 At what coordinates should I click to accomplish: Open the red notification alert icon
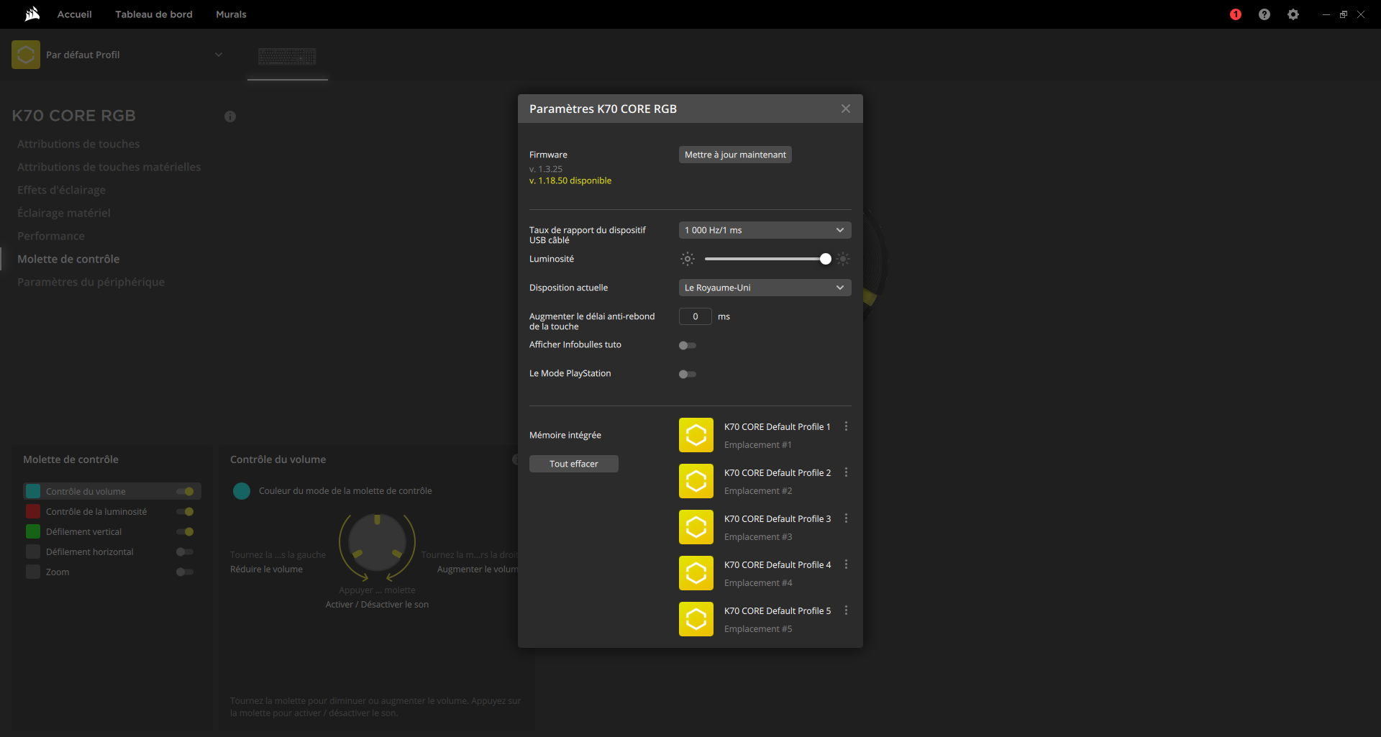click(x=1236, y=14)
